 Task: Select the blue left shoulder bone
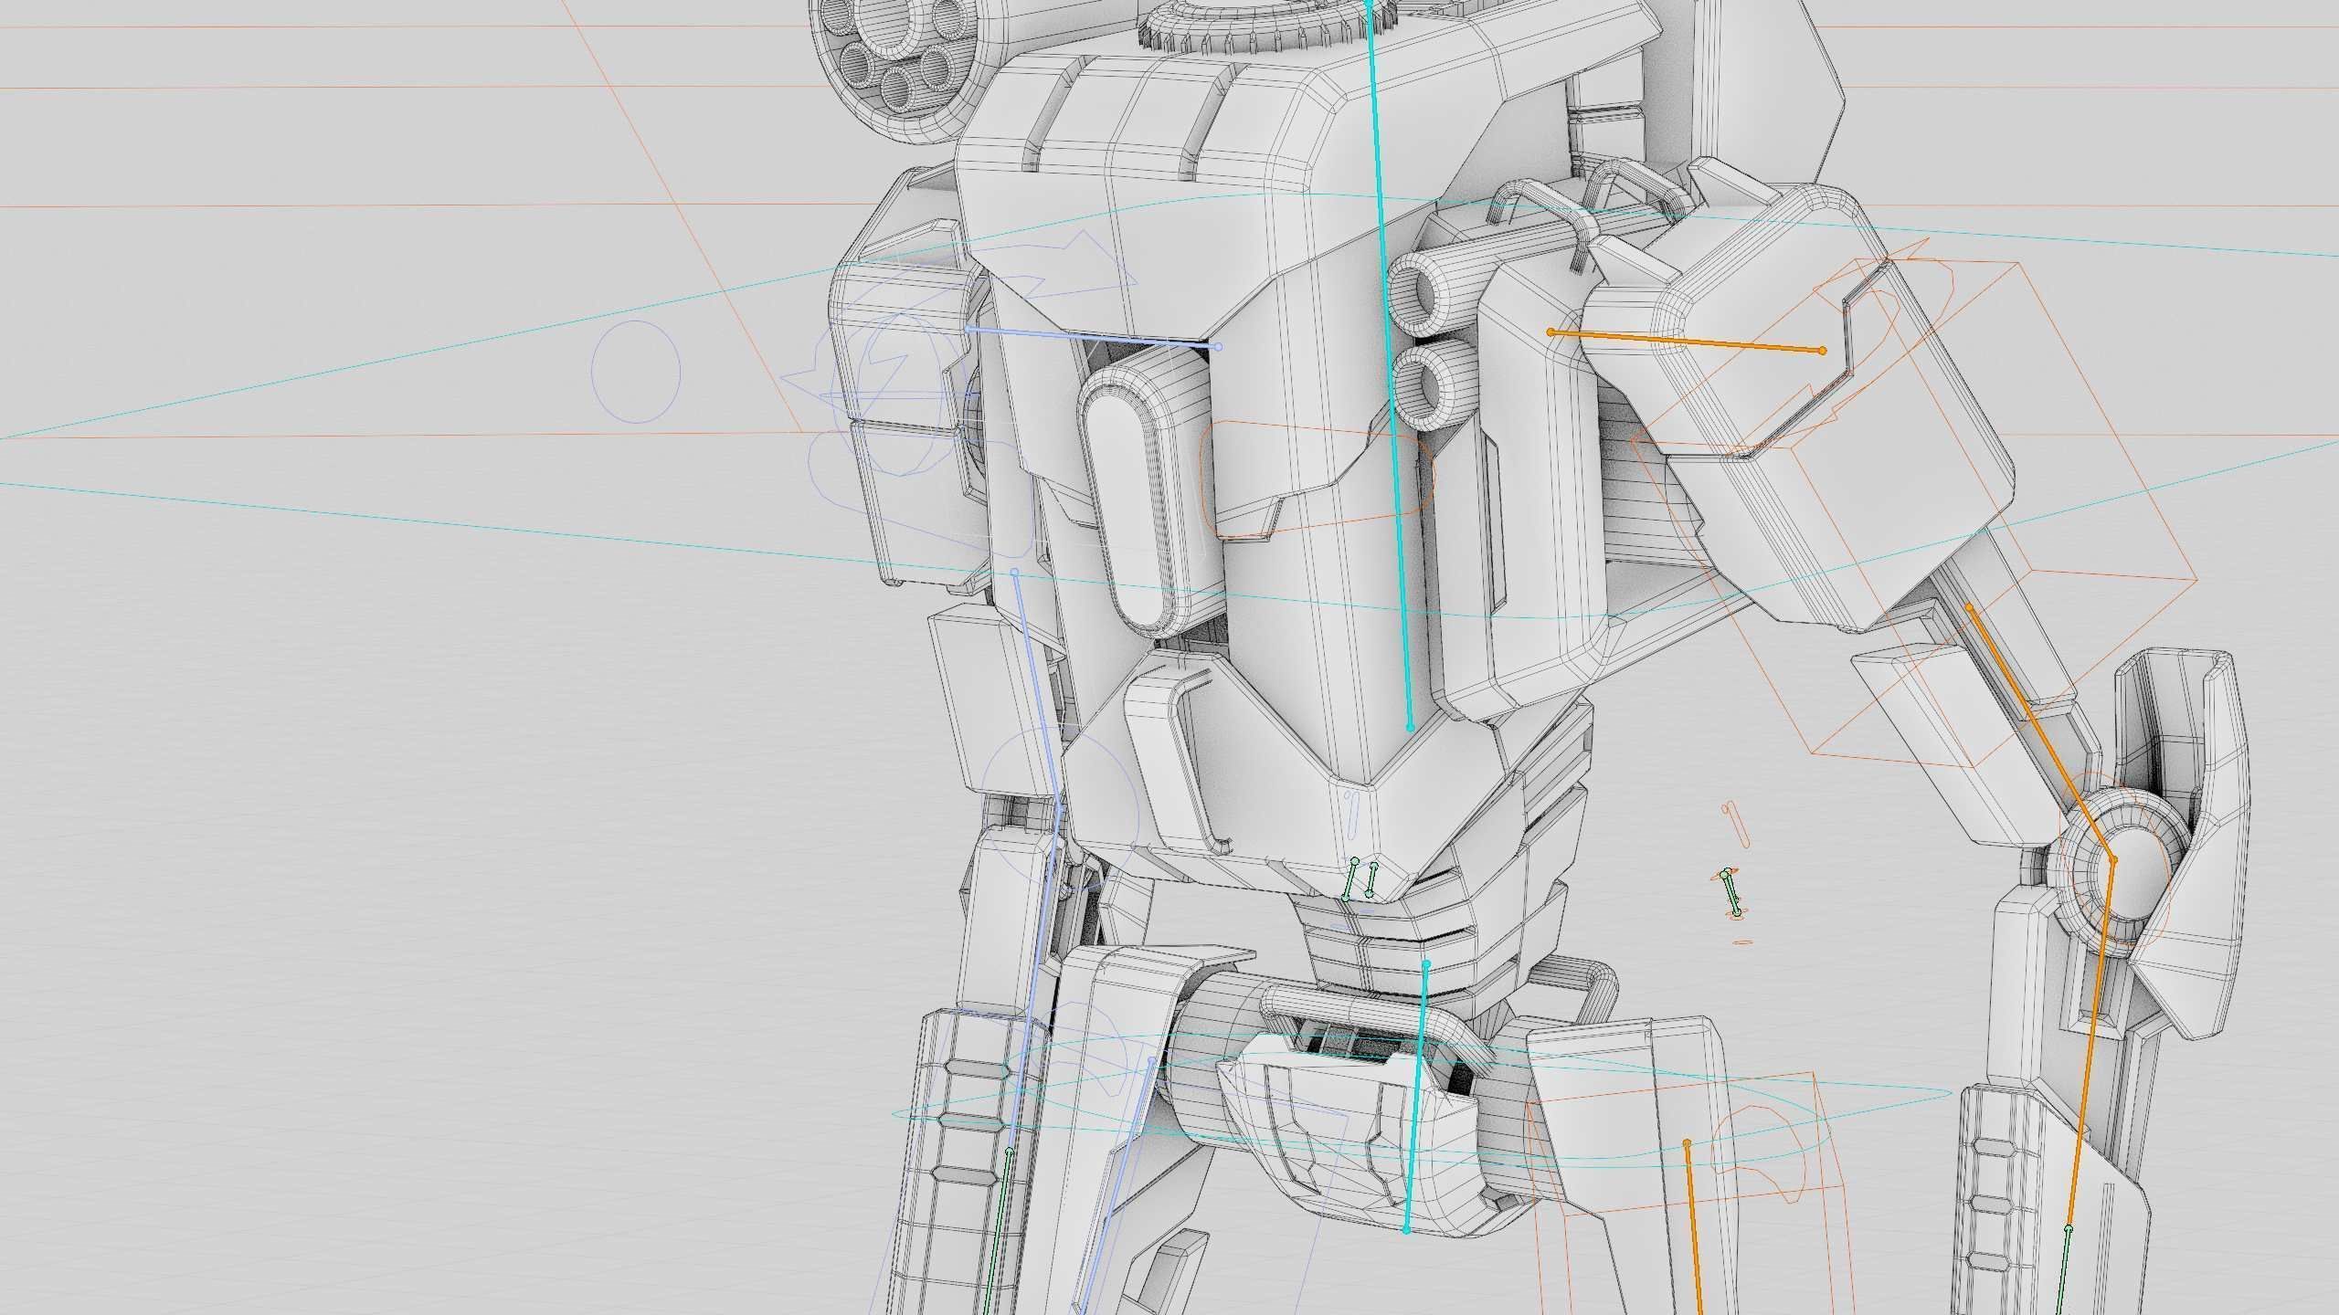tap(1092, 338)
